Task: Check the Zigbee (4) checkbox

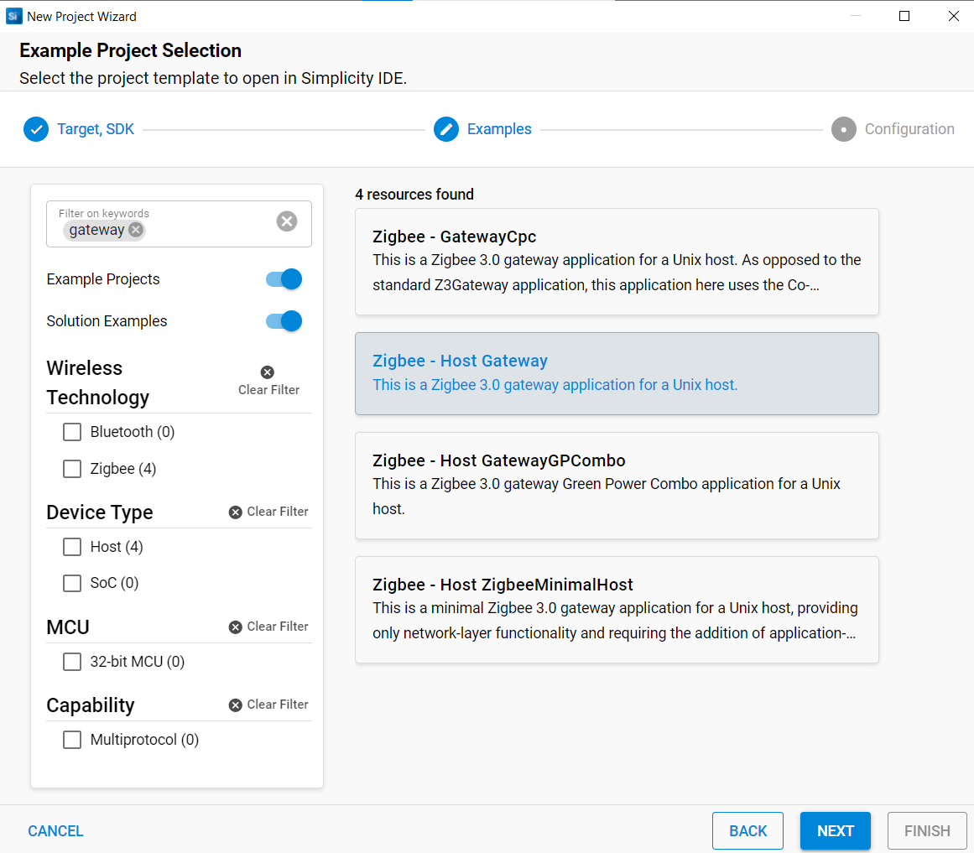Action: (73, 469)
